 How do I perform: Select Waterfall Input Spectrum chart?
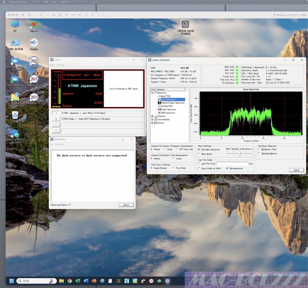click(172, 103)
